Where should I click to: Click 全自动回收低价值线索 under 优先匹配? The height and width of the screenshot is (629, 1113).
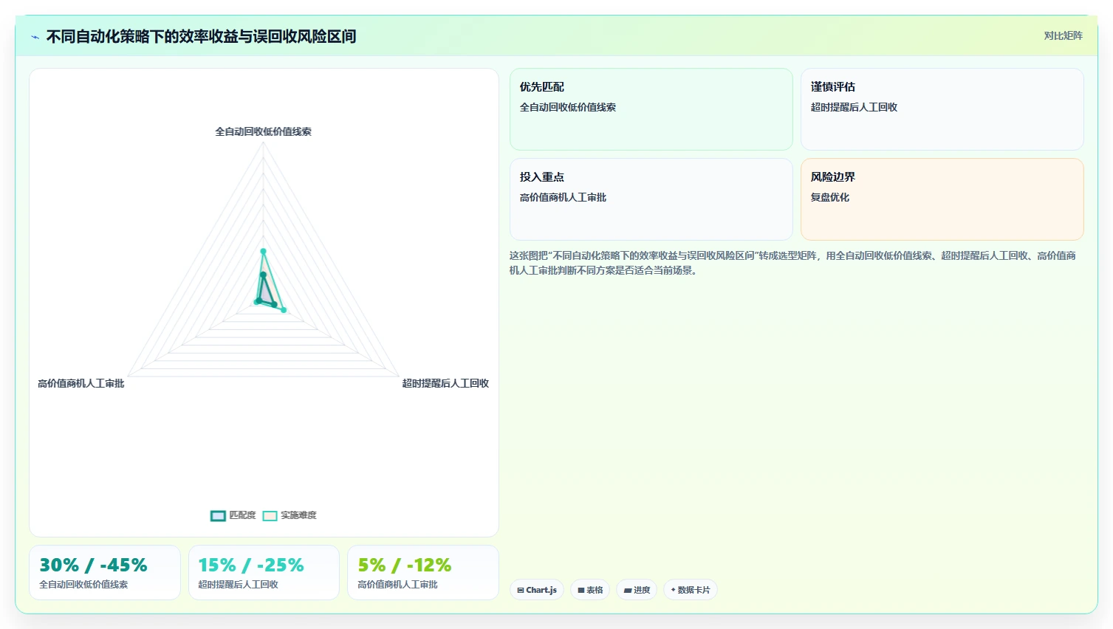[x=568, y=107]
